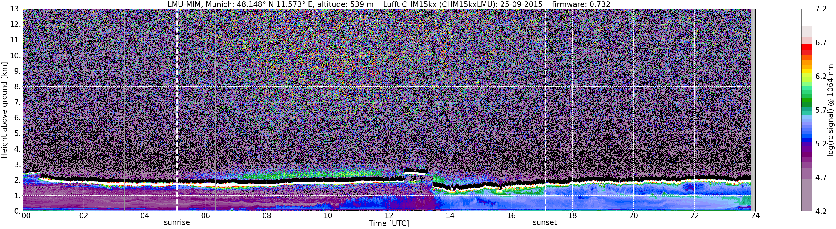Click the 3. height tick label

[17, 165]
